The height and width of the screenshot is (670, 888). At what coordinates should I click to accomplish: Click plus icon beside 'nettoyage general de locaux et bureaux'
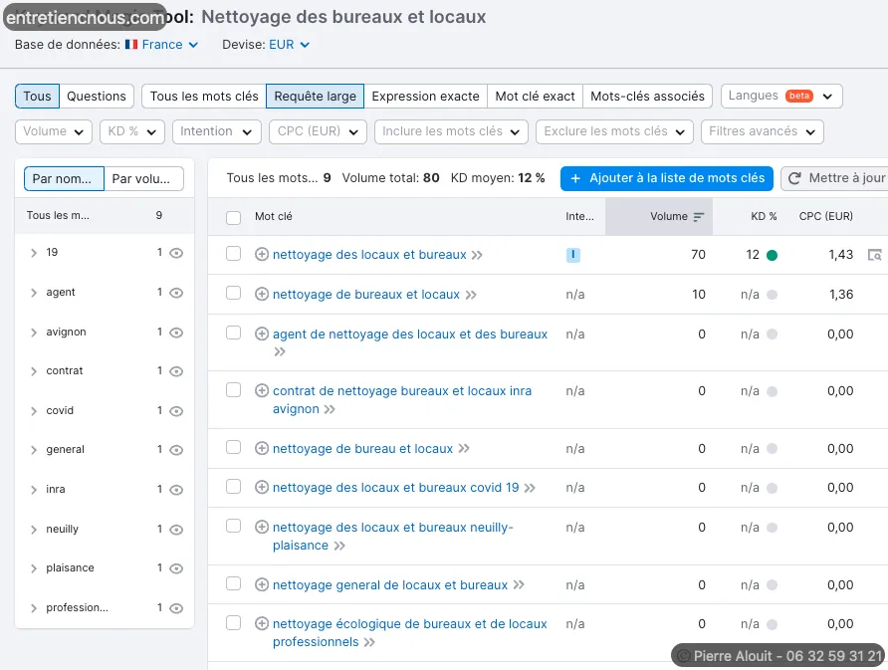[x=262, y=585]
